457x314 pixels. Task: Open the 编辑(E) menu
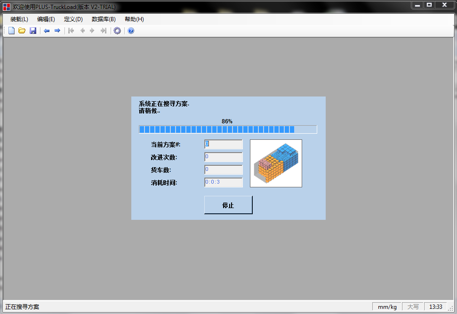[46, 19]
